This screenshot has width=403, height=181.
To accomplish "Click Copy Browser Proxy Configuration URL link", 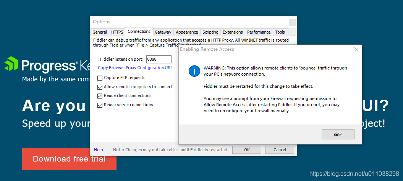I will (x=135, y=68).
